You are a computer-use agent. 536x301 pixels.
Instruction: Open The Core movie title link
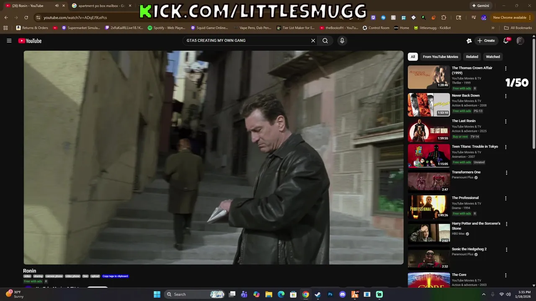pos(459,275)
